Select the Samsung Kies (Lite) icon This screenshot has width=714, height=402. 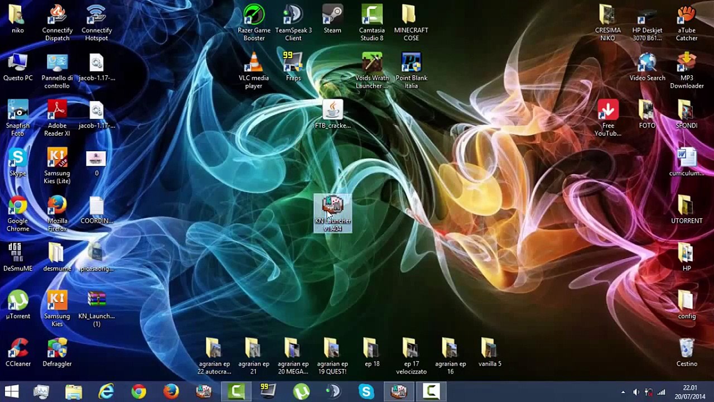(x=57, y=166)
